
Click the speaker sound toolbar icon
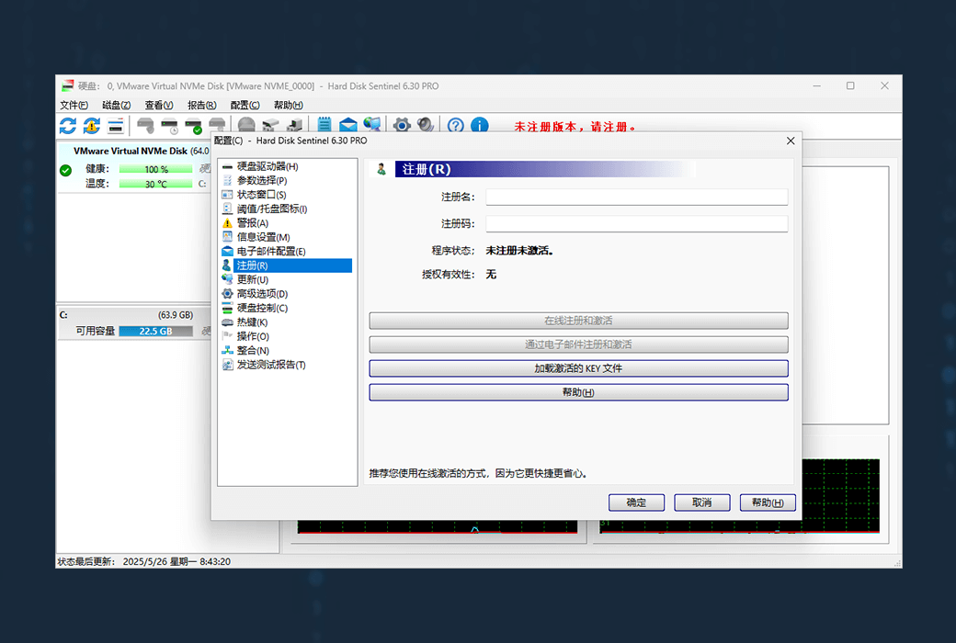pos(426,125)
